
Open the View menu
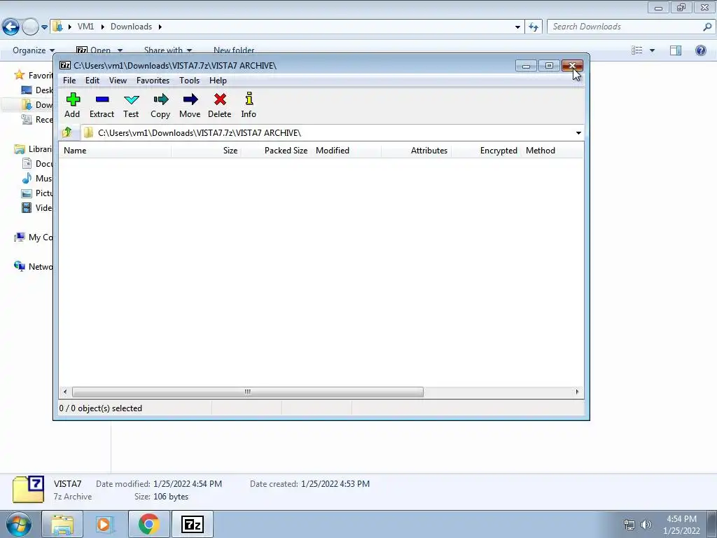click(x=118, y=81)
